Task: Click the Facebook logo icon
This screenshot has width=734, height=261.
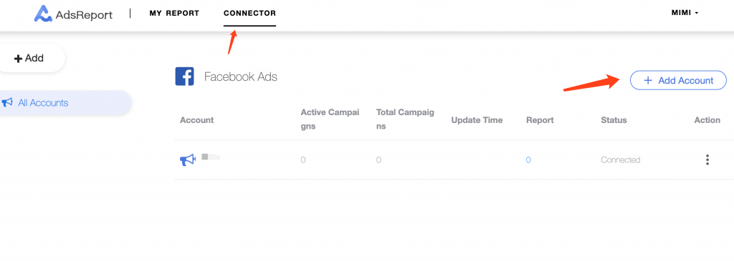Action: (184, 76)
